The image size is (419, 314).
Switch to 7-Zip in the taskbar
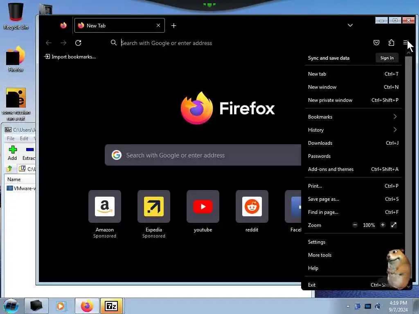click(112, 306)
